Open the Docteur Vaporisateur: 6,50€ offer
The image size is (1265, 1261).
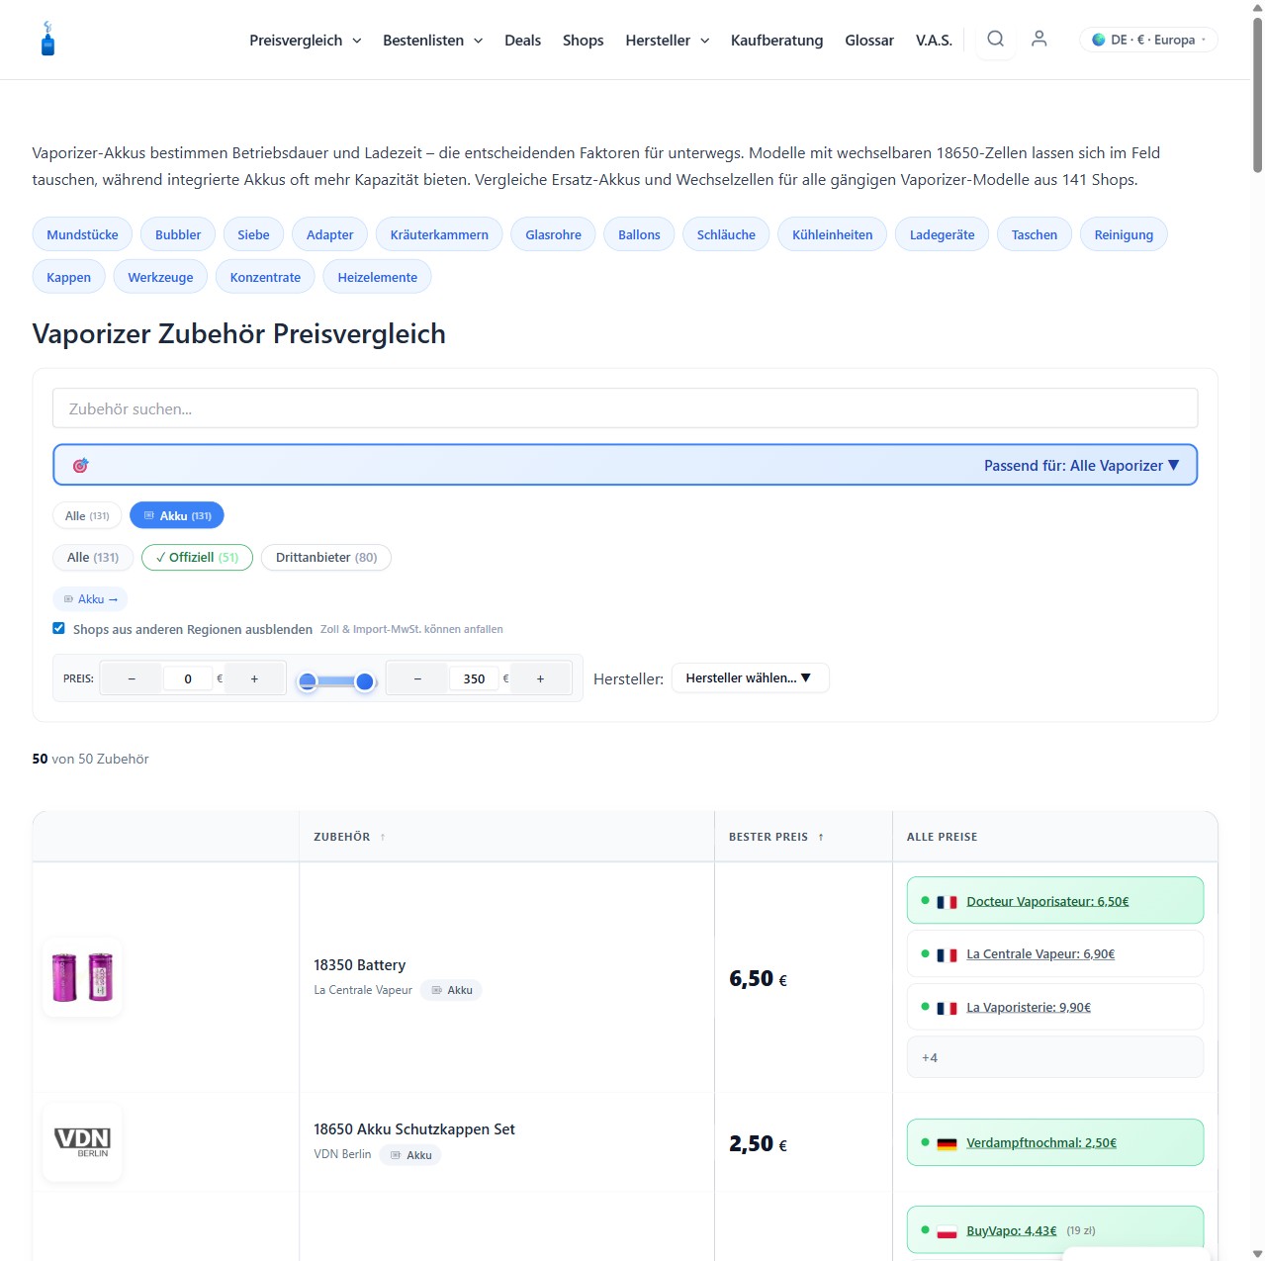tap(1047, 901)
